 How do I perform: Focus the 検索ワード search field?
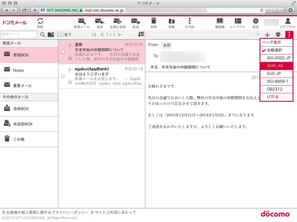tap(19, 34)
